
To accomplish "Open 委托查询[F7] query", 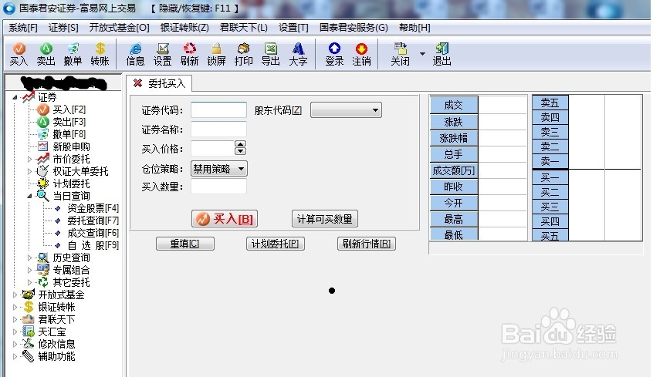I will 93,220.
